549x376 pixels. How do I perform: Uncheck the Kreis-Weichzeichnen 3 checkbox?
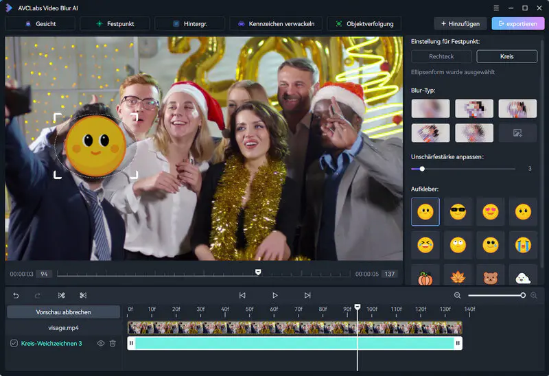tap(14, 343)
